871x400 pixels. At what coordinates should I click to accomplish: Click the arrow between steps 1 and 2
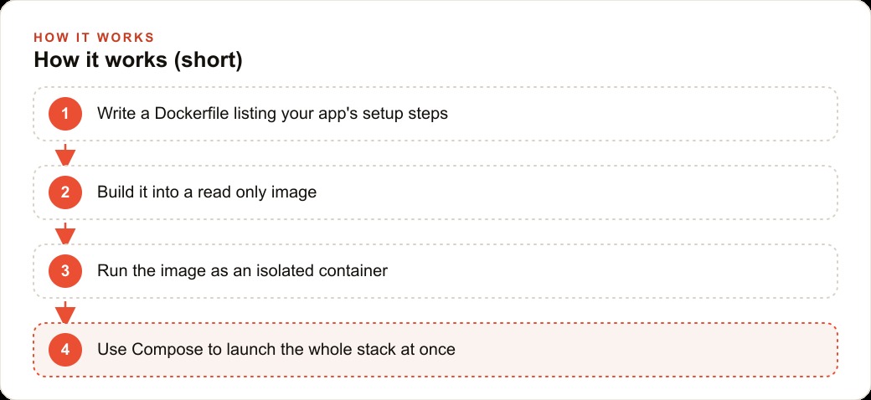coord(65,155)
